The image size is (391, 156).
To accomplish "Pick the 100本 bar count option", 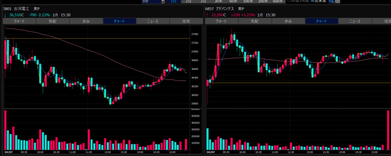I will (x=248, y=2).
